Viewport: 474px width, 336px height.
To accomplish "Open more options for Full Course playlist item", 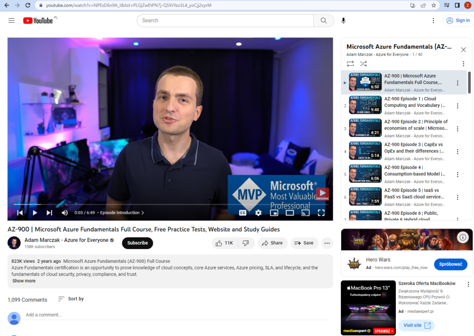I will 457,83.
